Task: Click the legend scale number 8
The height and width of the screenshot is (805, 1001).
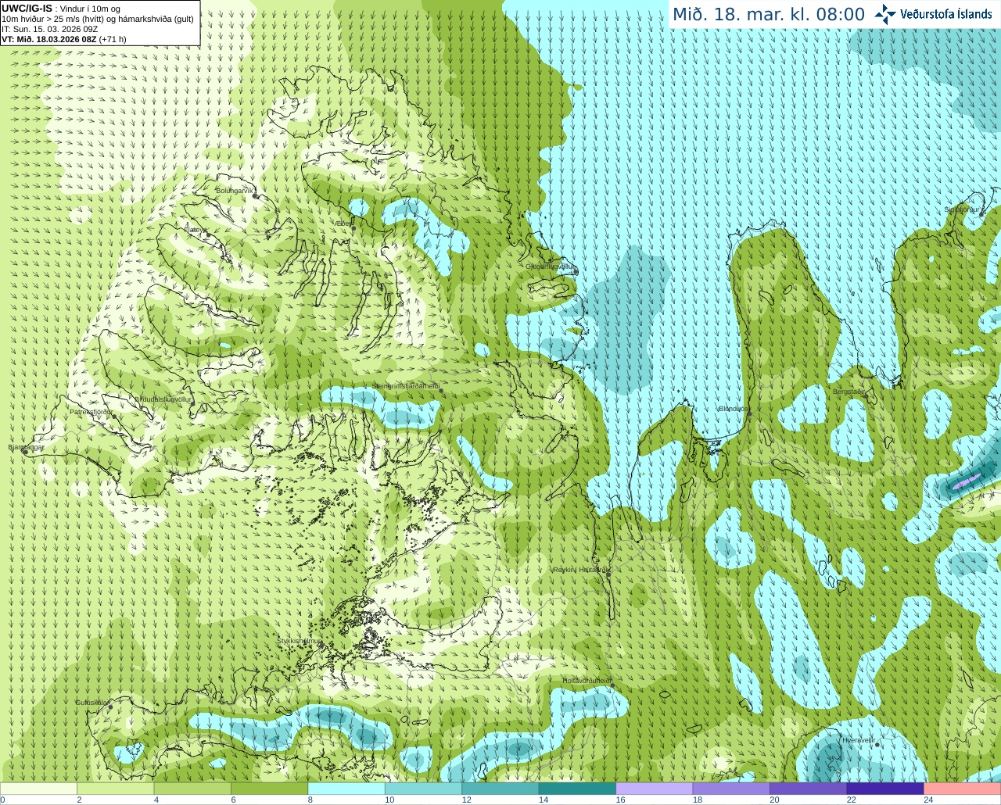Action: pos(310,800)
